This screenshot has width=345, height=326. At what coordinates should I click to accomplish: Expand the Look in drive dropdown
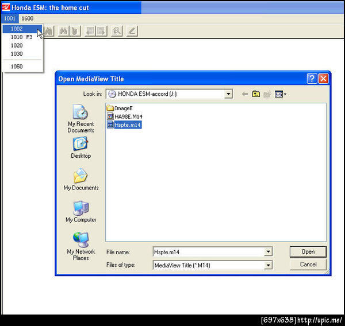228,94
